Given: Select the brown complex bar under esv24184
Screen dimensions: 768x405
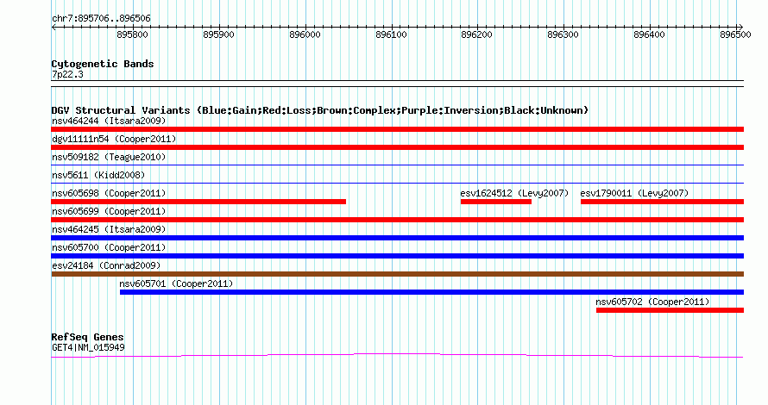Looking at the screenshot, I should [x=397, y=274].
